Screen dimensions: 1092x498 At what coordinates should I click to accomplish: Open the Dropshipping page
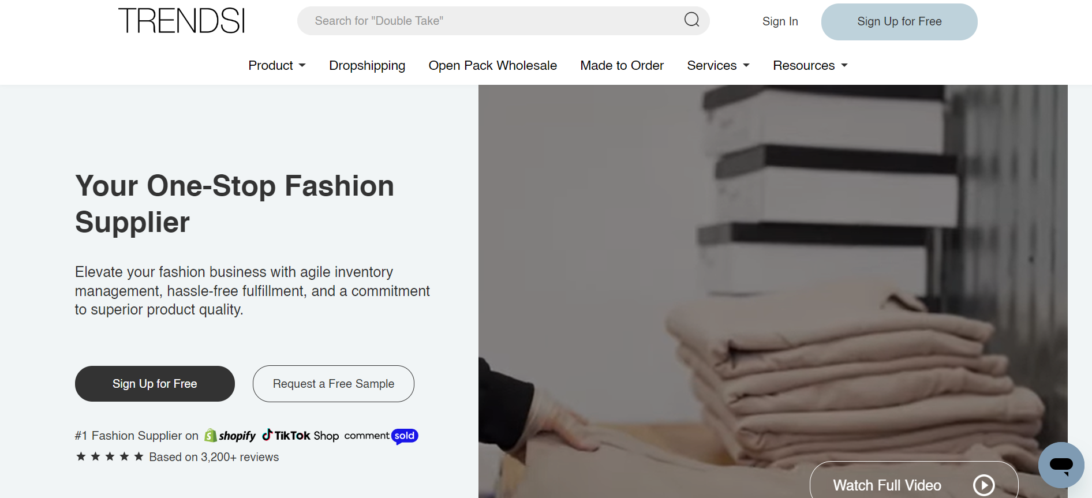click(367, 66)
